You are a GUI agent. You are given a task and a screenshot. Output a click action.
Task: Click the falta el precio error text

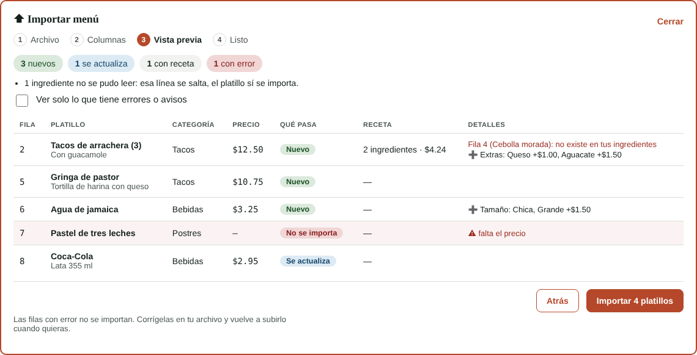point(502,233)
